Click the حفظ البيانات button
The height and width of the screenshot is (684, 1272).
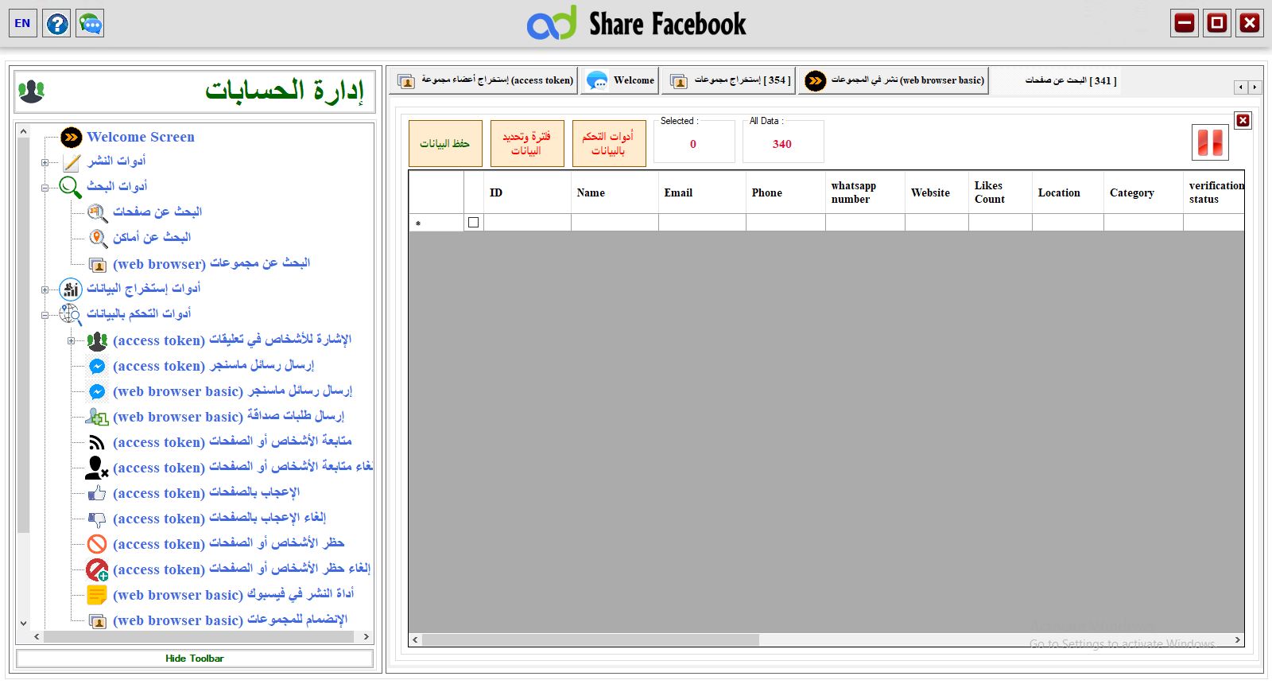click(x=445, y=143)
